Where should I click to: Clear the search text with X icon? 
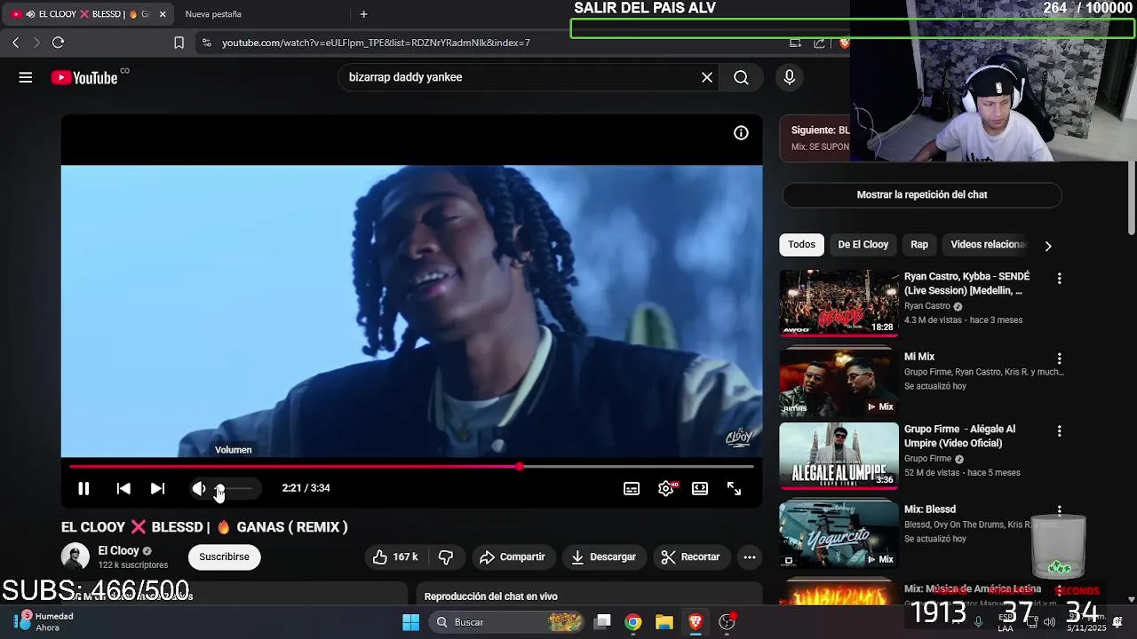point(707,77)
